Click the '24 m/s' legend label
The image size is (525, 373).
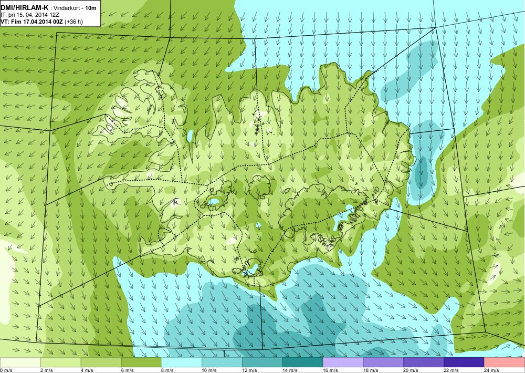(x=492, y=370)
